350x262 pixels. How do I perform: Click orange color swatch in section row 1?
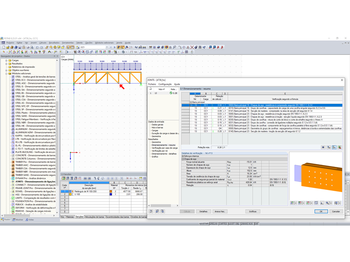coord(111,191)
